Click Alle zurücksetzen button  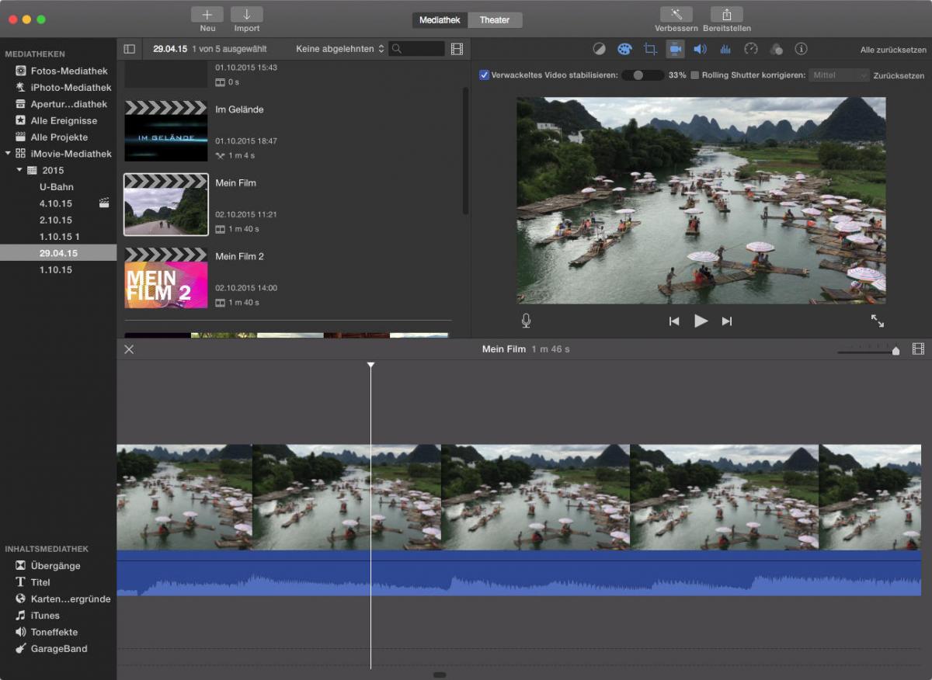click(x=893, y=50)
